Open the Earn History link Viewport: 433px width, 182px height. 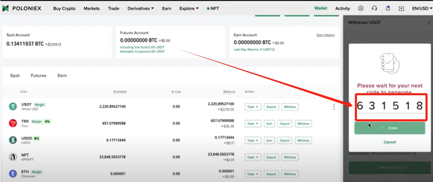(326, 35)
